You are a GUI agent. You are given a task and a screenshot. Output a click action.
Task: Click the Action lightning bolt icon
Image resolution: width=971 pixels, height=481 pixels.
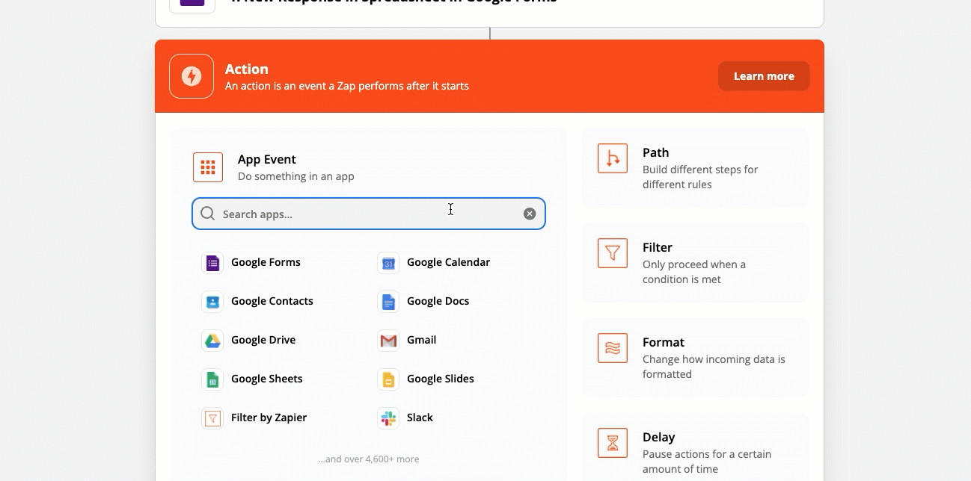click(x=192, y=76)
